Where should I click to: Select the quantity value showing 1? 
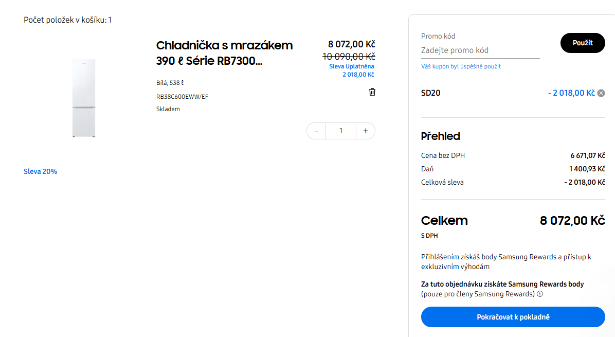tap(340, 131)
